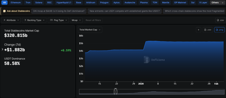The width and height of the screenshot is (226, 98).
Task: Select the Avalanche chain tab
Action: pos(130,3)
